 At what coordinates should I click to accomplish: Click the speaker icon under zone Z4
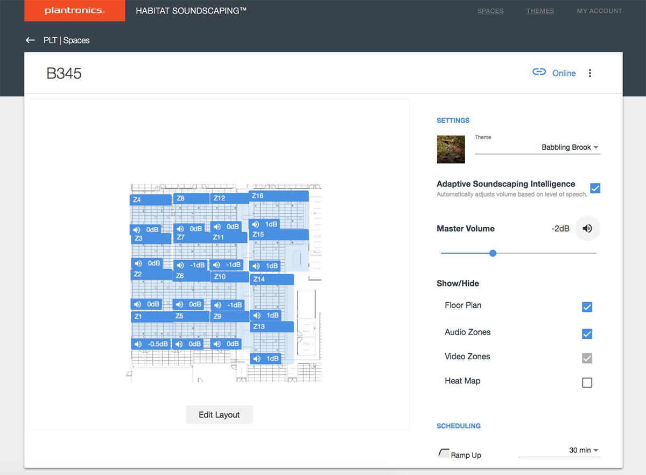coord(138,229)
